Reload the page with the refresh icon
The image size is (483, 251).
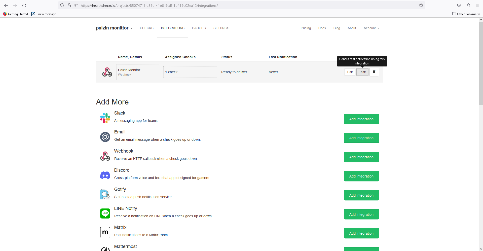[x=24, y=5]
